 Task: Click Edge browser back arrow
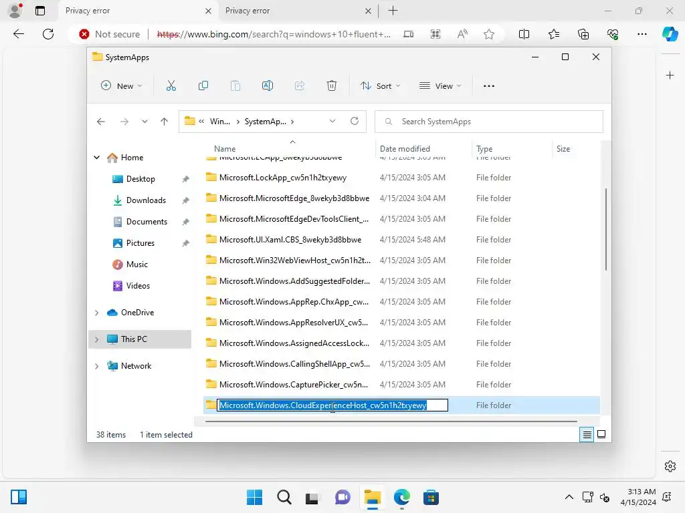[18, 34]
